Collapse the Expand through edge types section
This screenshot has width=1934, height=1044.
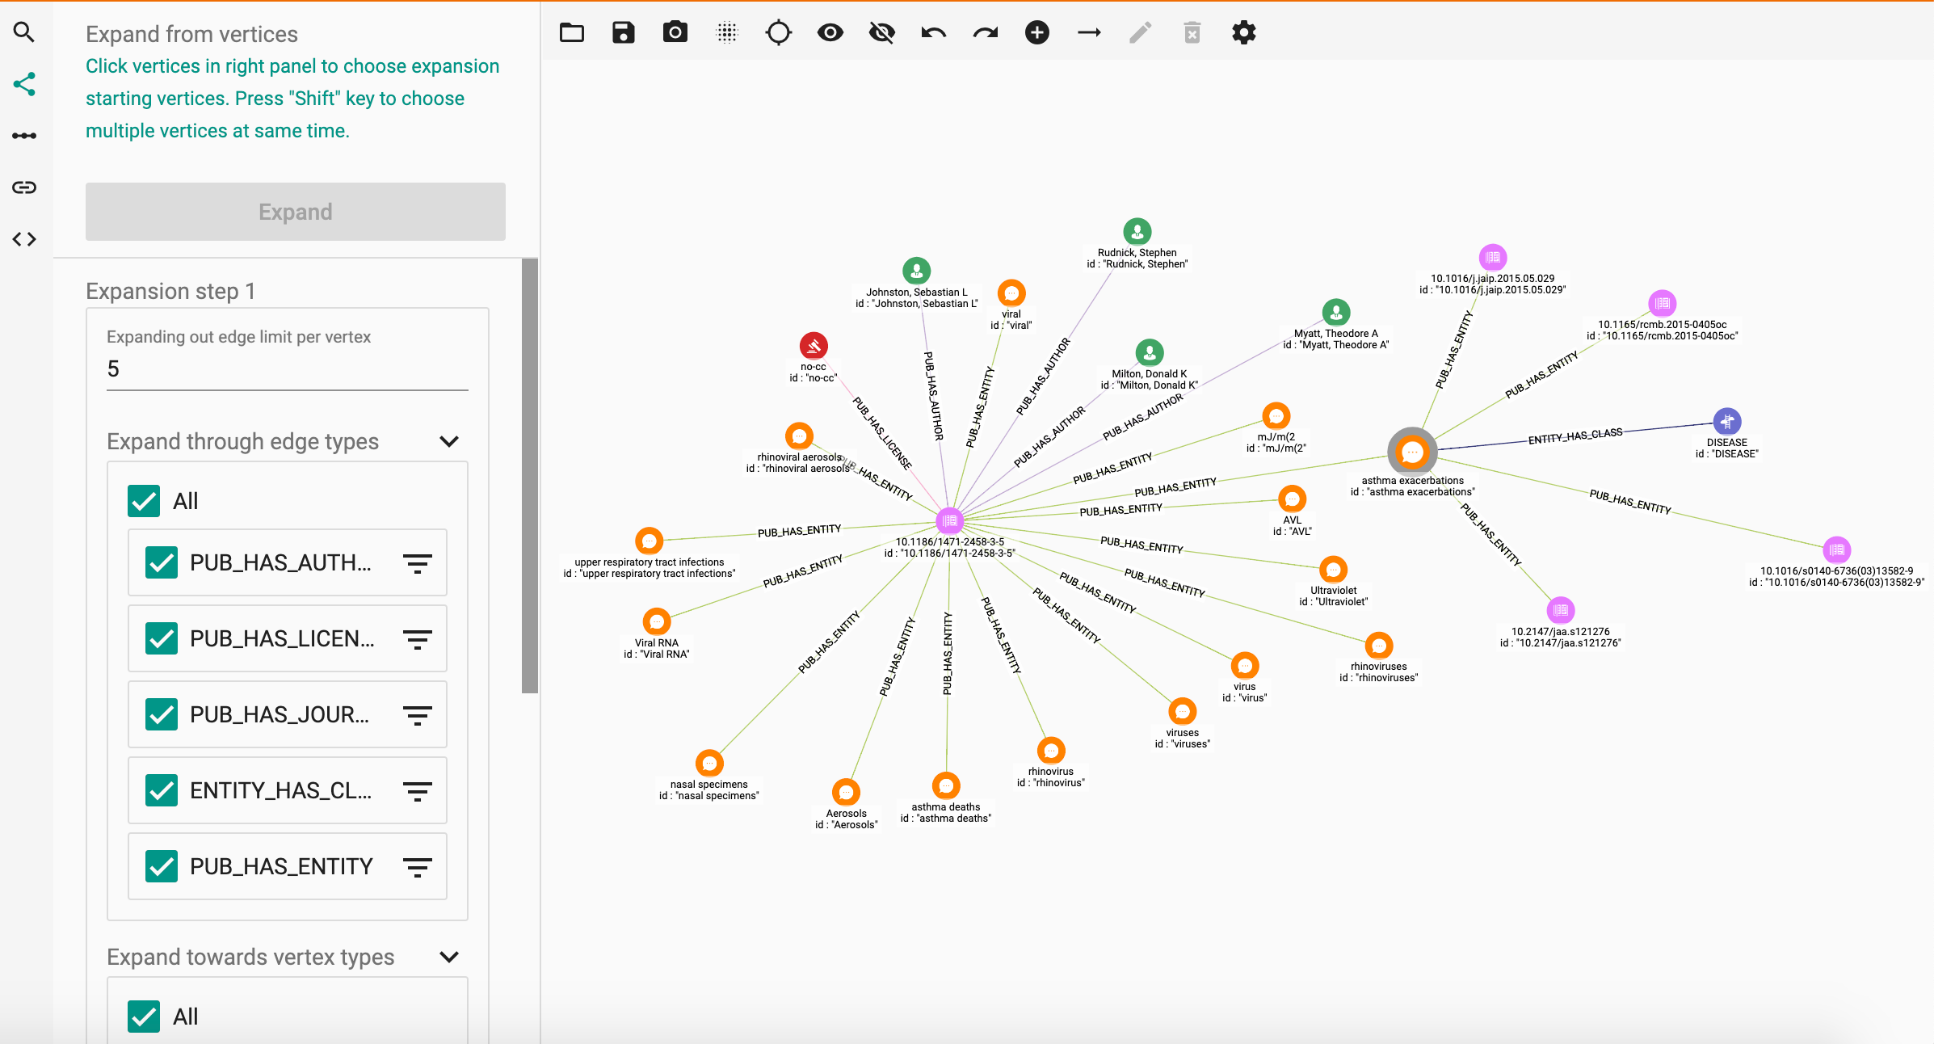tap(449, 441)
